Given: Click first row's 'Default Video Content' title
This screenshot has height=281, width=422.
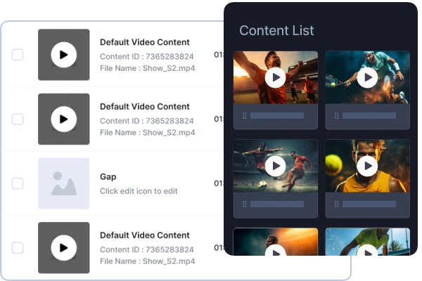Looking at the screenshot, I should pos(145,42).
